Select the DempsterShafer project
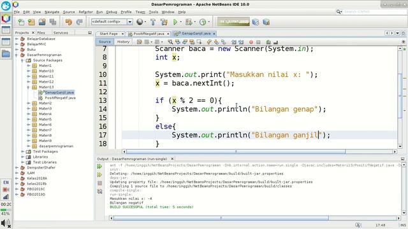Viewport: 408px width, 229px height. click(x=41, y=167)
